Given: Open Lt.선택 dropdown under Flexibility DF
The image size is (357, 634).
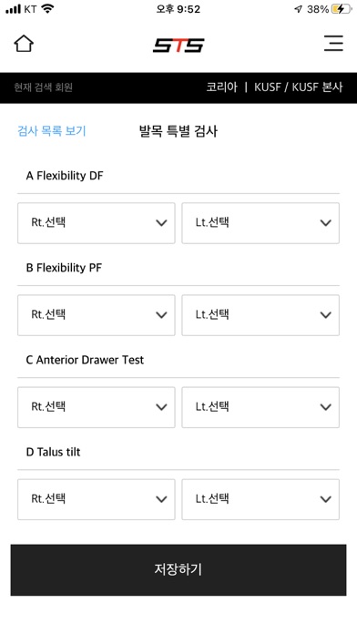Looking at the screenshot, I should click(x=260, y=223).
